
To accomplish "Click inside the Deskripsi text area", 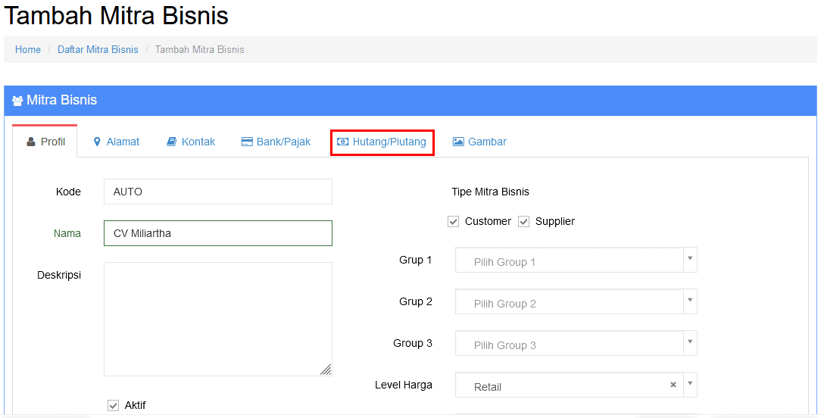I will [217, 319].
